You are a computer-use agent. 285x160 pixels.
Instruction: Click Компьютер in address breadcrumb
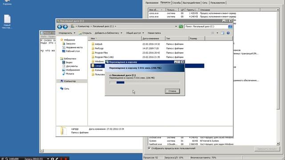[84, 27]
